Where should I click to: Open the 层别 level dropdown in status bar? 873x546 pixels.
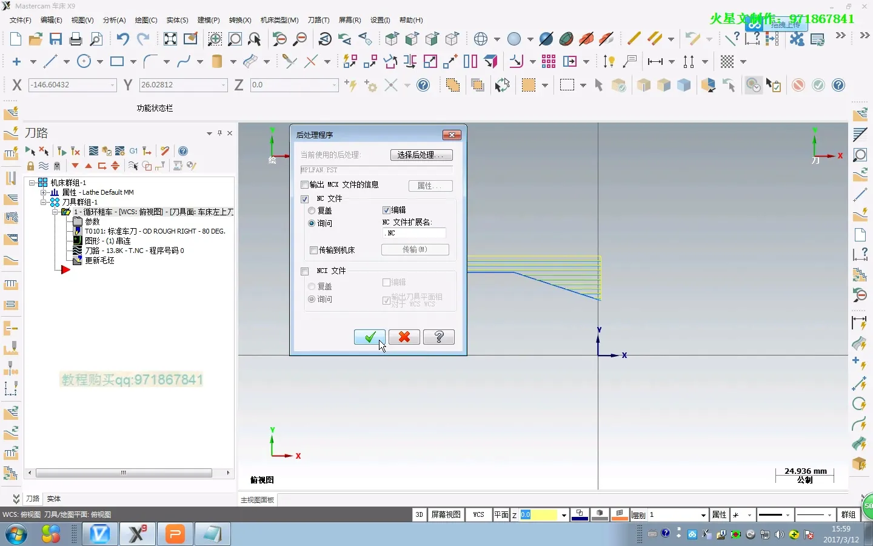703,515
